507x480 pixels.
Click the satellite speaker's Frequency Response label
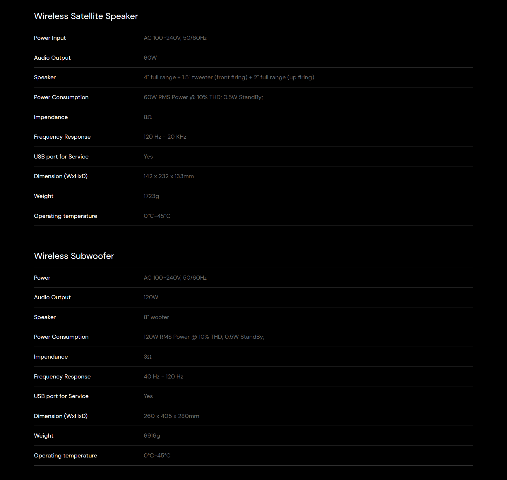[x=62, y=137]
